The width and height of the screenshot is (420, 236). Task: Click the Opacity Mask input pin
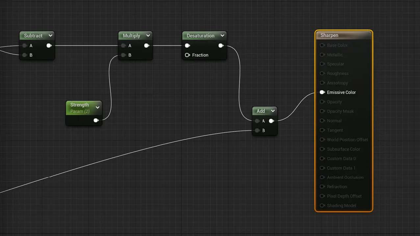point(322,111)
